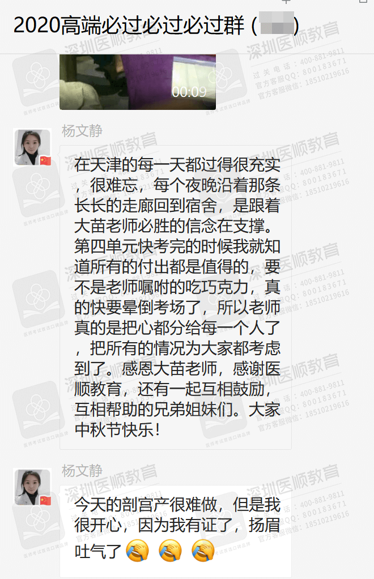Click the last crying-laughing emoji
The height and width of the screenshot is (579, 374).
point(203,551)
